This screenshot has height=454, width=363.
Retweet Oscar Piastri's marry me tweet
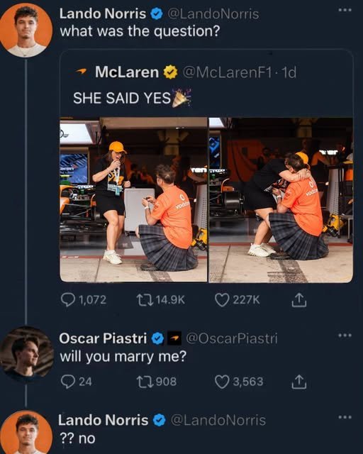tap(157, 382)
